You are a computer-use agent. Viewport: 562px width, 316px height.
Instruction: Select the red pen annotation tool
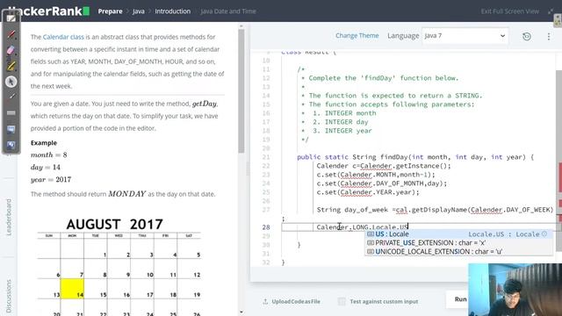pos(11,34)
